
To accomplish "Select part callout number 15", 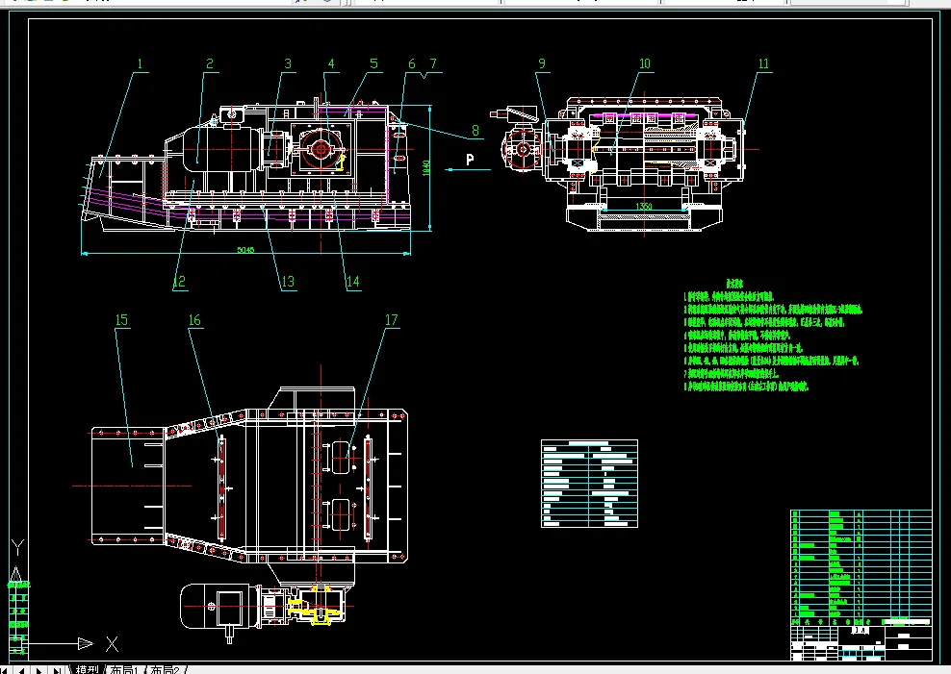I will (x=121, y=320).
